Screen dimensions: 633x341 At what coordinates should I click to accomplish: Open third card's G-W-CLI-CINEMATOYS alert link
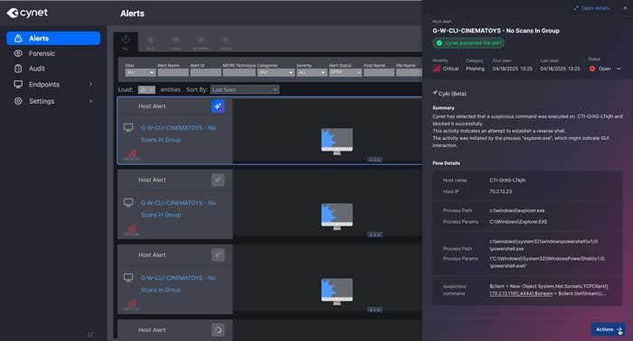[178, 284]
